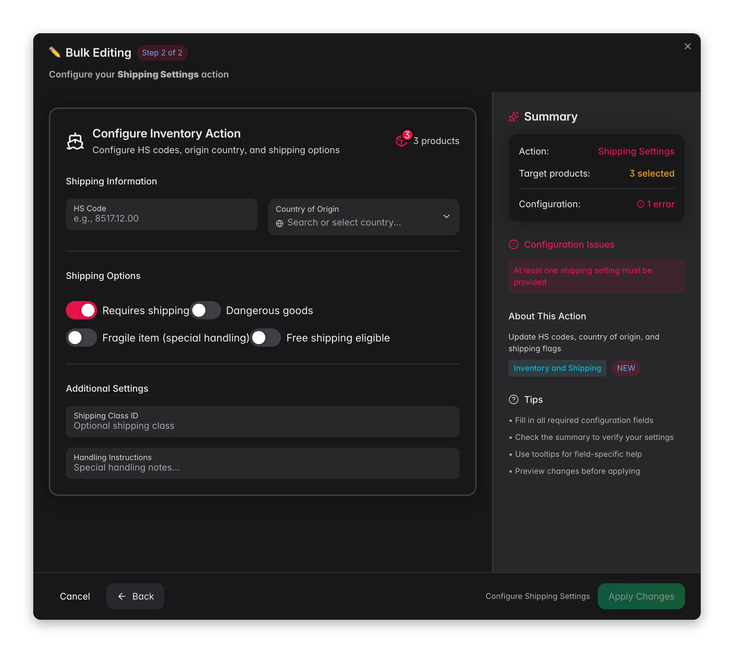Screen dimensions: 734x653
Task: Click the question mark icon beside Tips
Action: (x=514, y=399)
